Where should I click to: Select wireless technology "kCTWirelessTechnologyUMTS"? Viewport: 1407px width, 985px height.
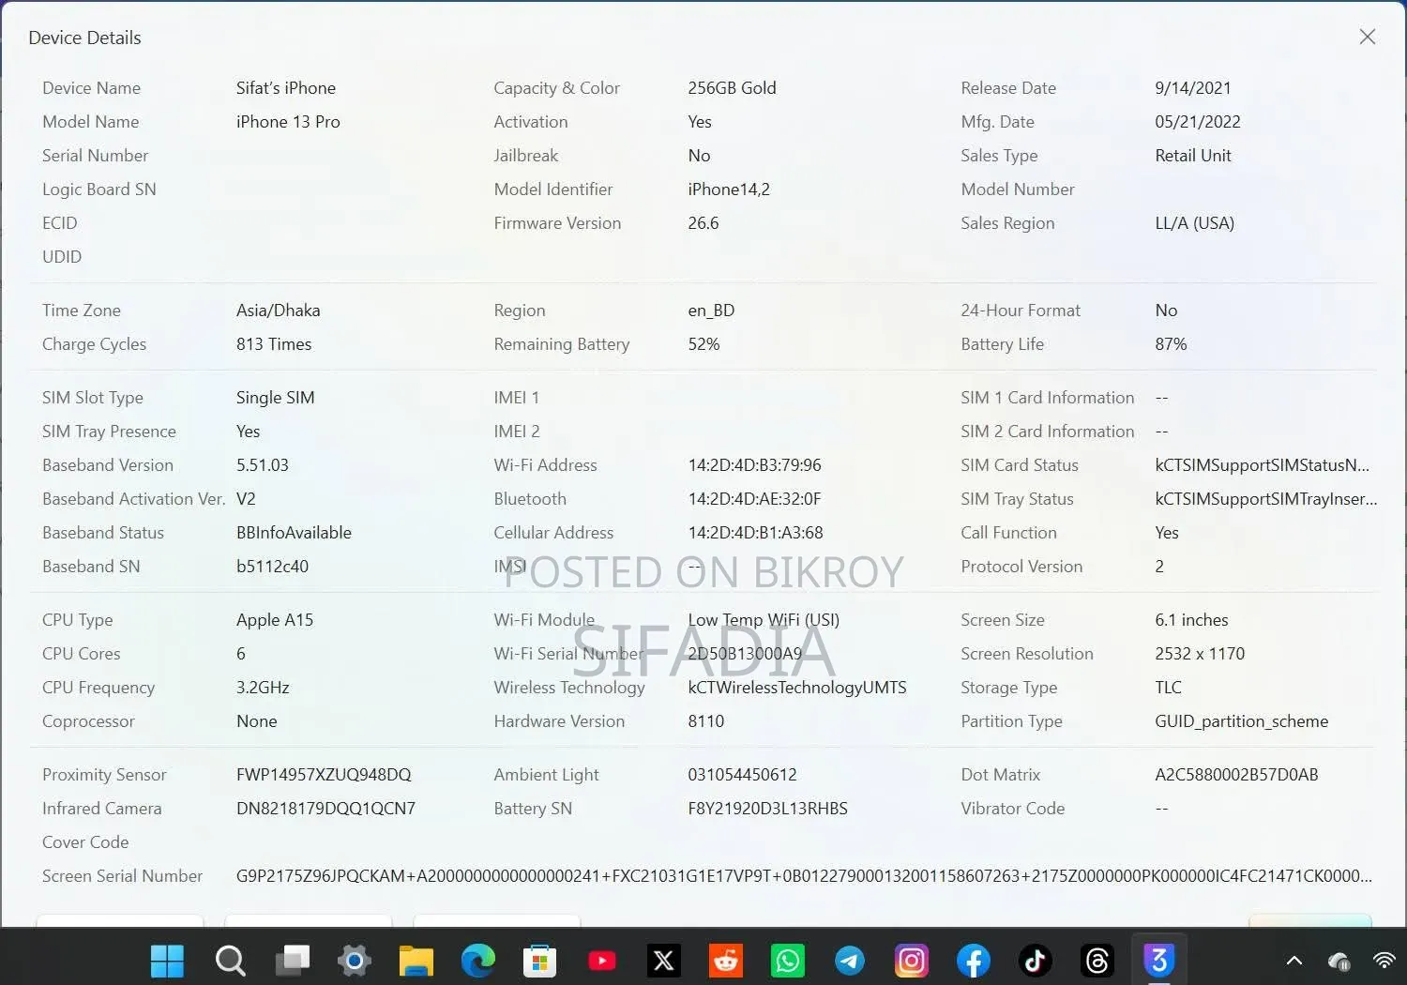[x=797, y=688]
